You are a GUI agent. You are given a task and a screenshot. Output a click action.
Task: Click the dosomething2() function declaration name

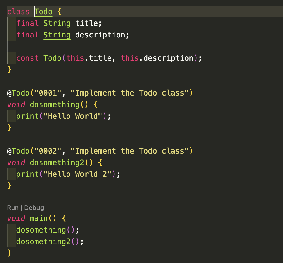click(x=57, y=163)
